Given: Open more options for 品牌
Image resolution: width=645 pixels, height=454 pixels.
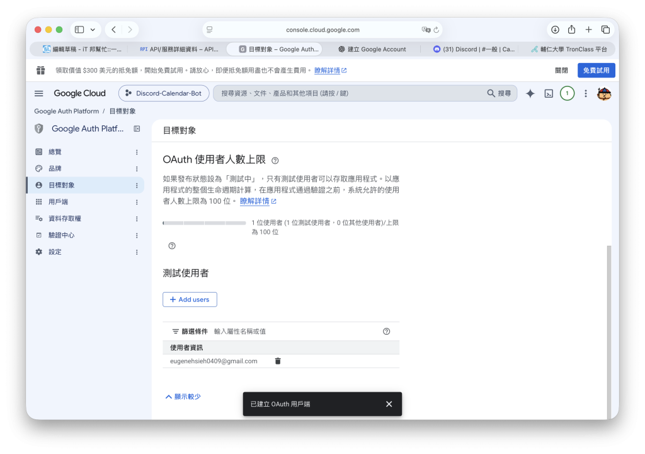Looking at the screenshot, I should (137, 169).
